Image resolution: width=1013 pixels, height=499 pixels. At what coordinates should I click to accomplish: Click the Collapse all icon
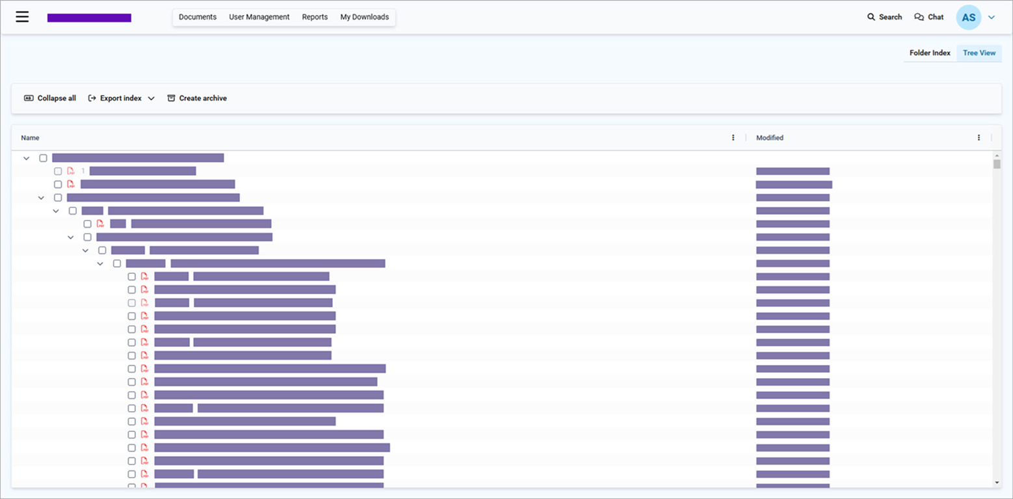(x=29, y=98)
